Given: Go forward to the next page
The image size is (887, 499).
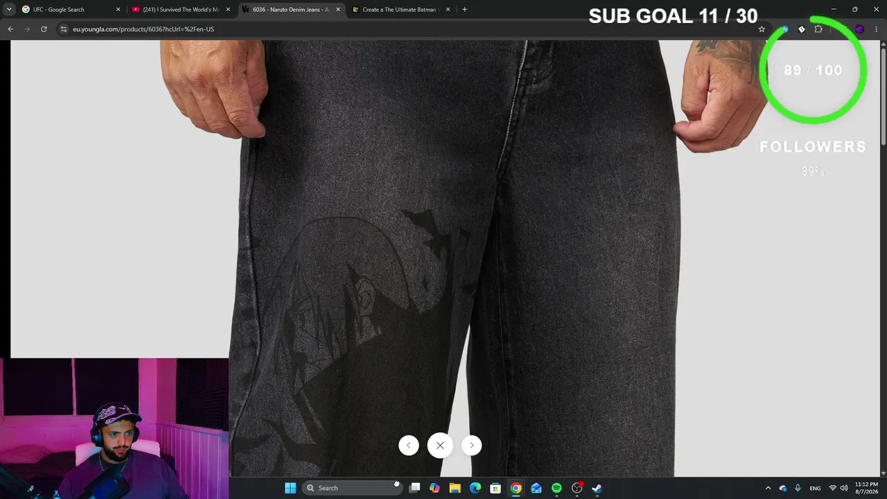Looking at the screenshot, I should tap(27, 29).
